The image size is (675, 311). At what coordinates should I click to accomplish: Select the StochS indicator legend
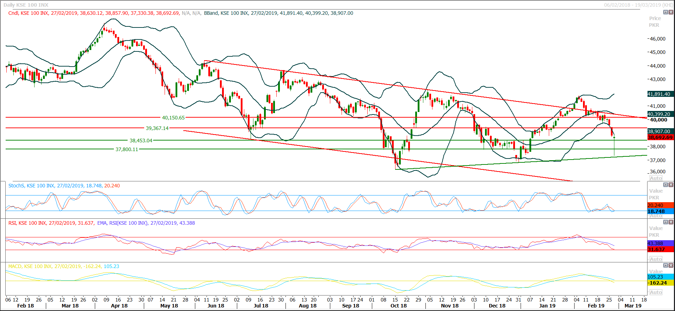coord(64,186)
